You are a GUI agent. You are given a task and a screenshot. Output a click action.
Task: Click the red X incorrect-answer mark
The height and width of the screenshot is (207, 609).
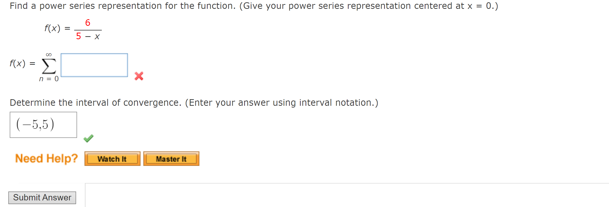pos(139,76)
